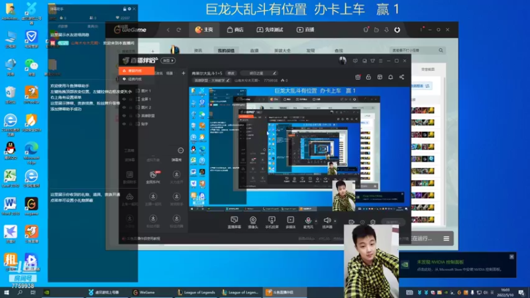Select the 英雄联盟 source row
530x298 pixels.
point(154,115)
